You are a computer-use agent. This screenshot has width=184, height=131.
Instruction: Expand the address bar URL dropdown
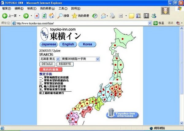pos(150,23)
